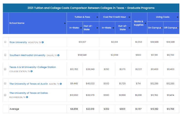Toggle University of Texas at Dallas checkbox
This screenshot has width=183, height=117.
5,95
